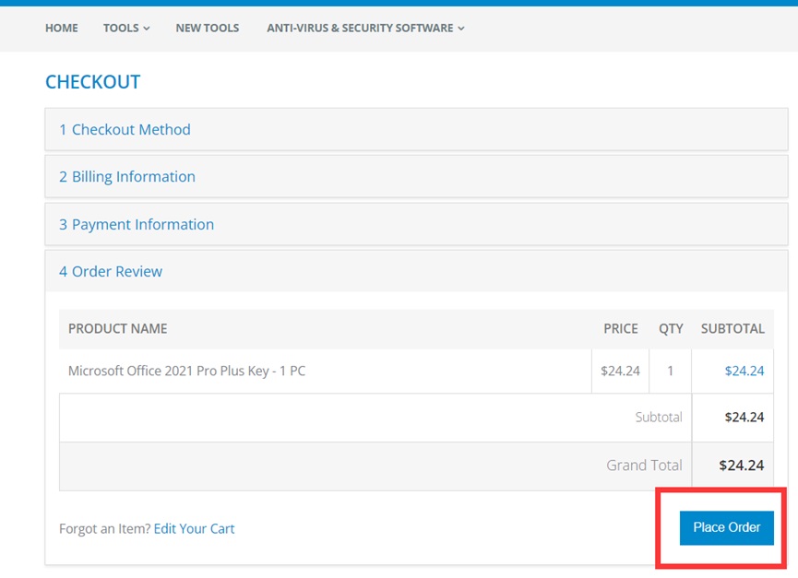Click the SUBTOTAL column header
This screenshot has height=578, width=798.
(732, 329)
